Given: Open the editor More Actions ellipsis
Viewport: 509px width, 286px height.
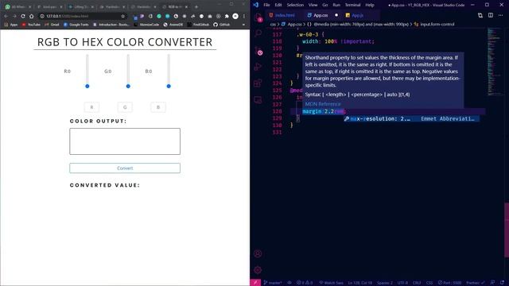Looking at the screenshot, I should (500, 15).
